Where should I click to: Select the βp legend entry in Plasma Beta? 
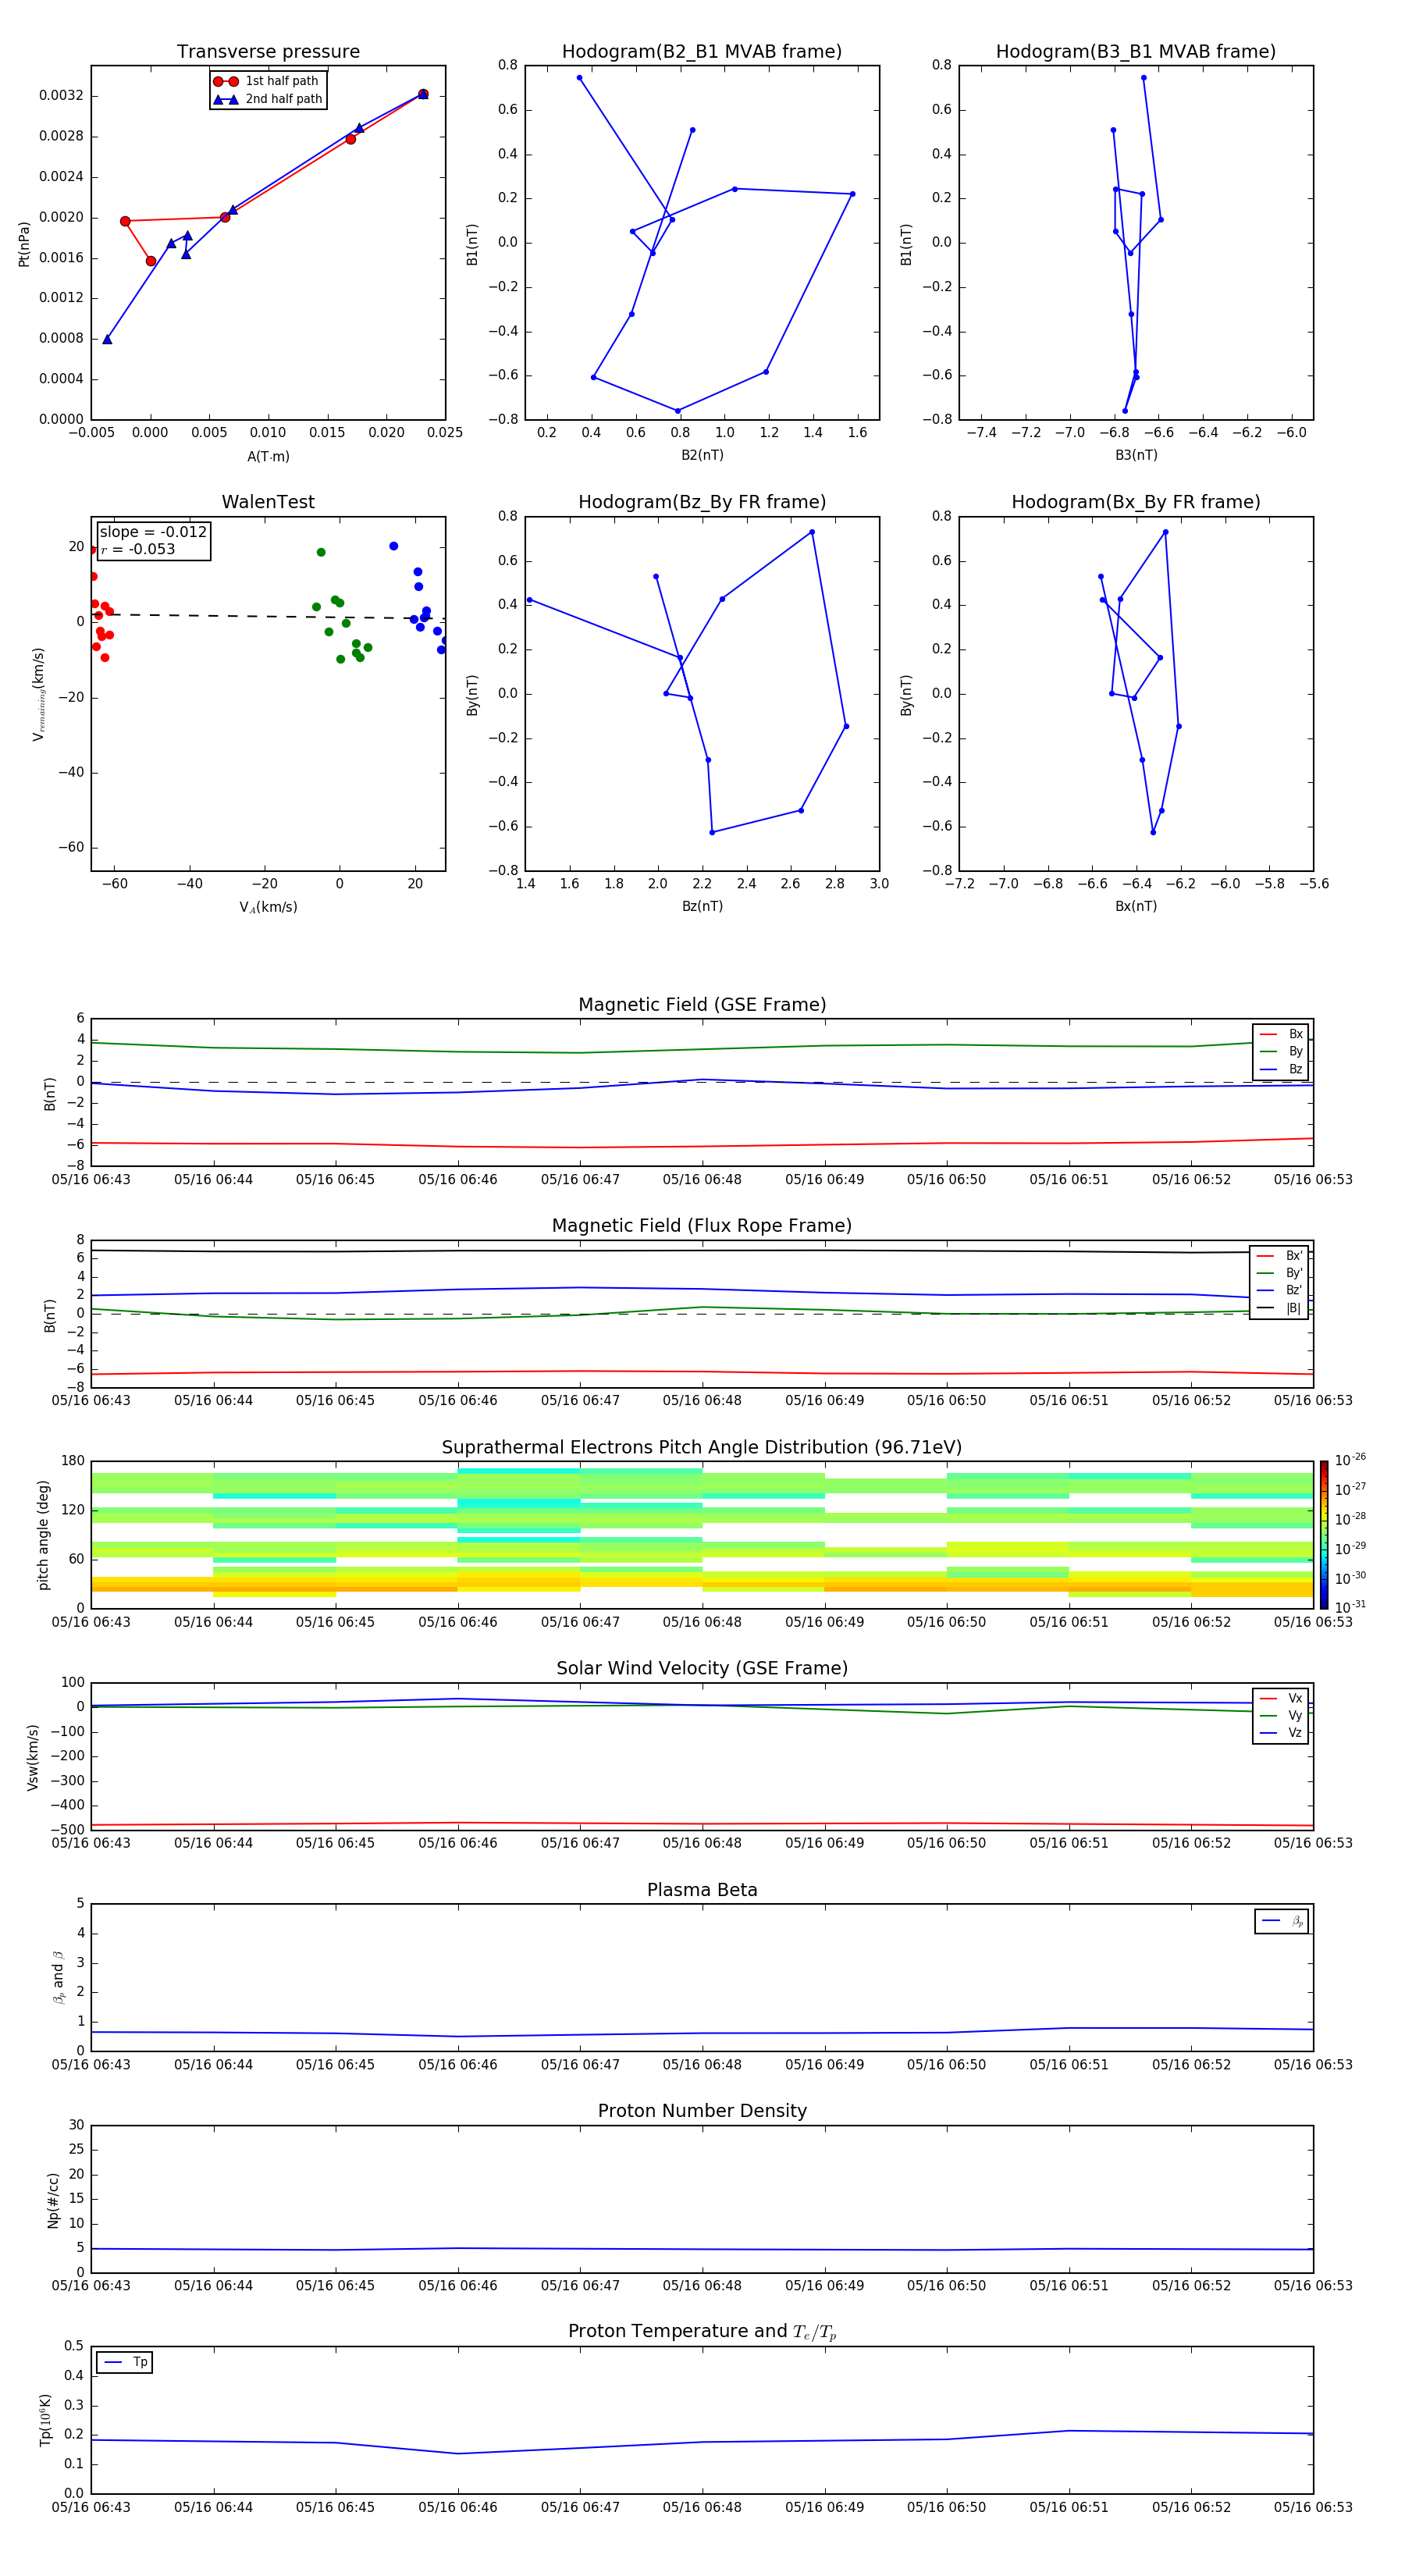coord(1282,1921)
